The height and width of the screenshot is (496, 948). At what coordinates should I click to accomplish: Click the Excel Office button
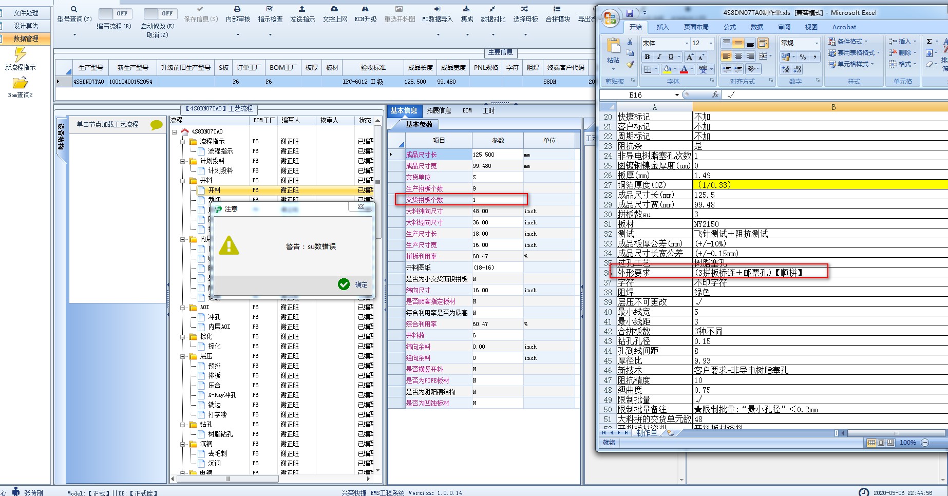[610, 18]
